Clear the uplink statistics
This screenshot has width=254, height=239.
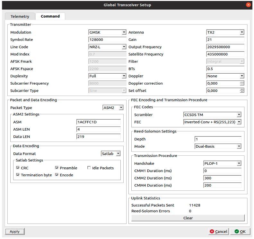tap(188, 218)
